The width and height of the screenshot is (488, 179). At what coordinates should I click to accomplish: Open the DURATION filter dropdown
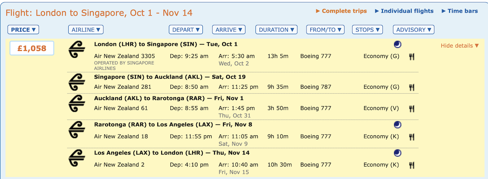click(276, 30)
